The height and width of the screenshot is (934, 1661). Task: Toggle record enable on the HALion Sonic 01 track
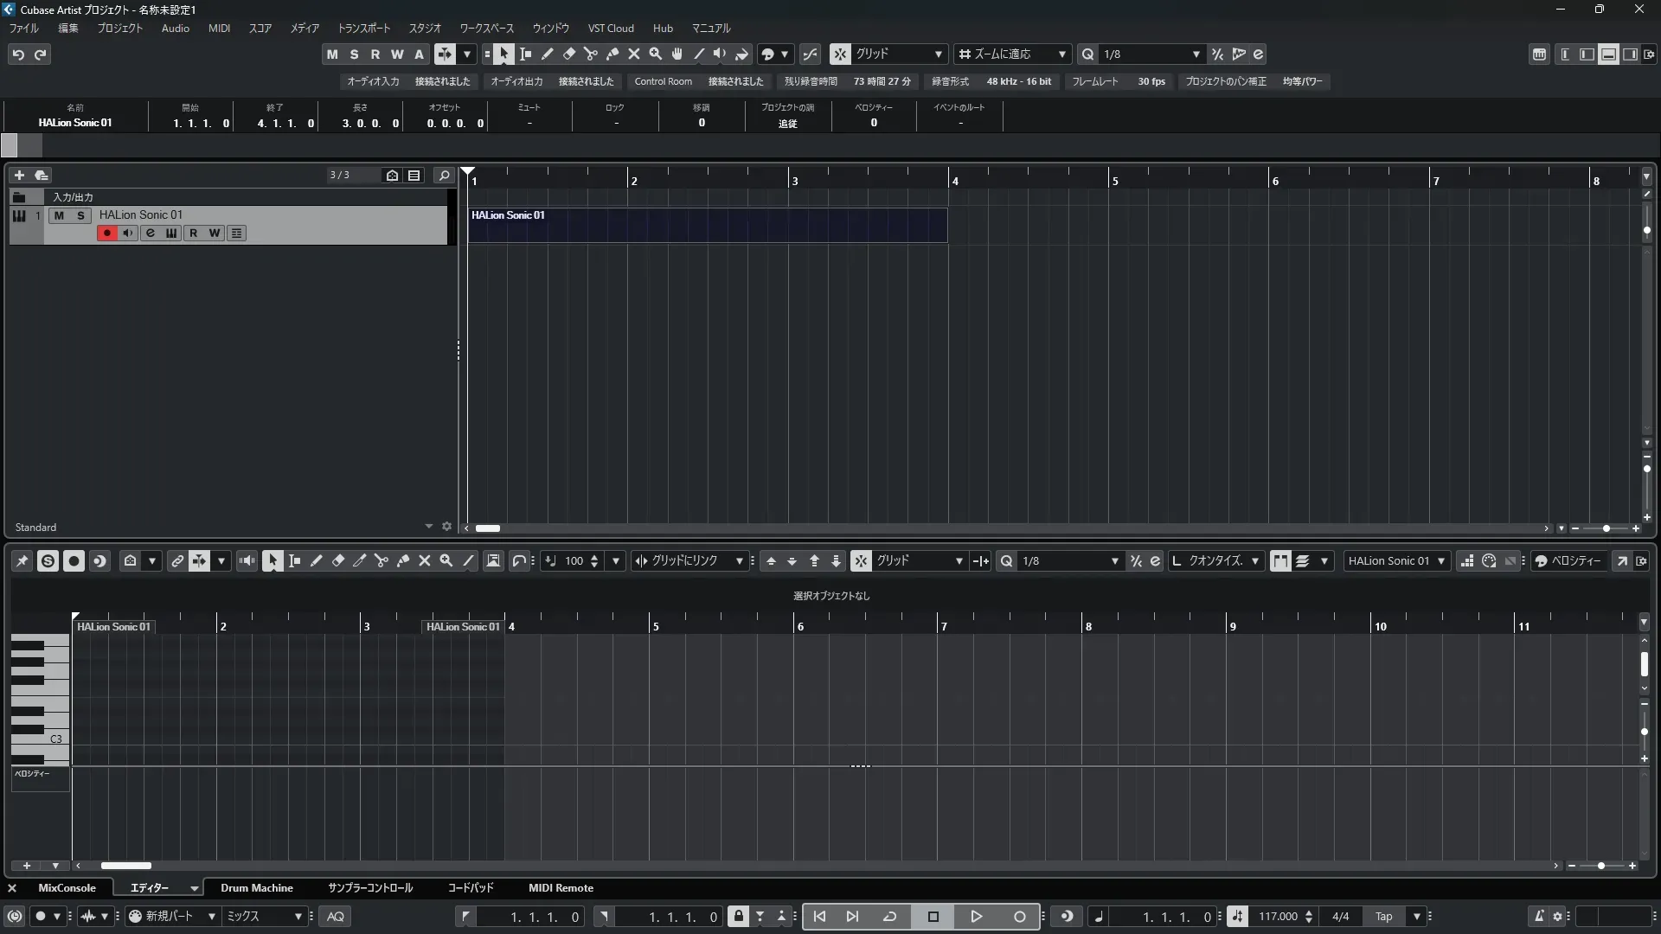point(106,233)
